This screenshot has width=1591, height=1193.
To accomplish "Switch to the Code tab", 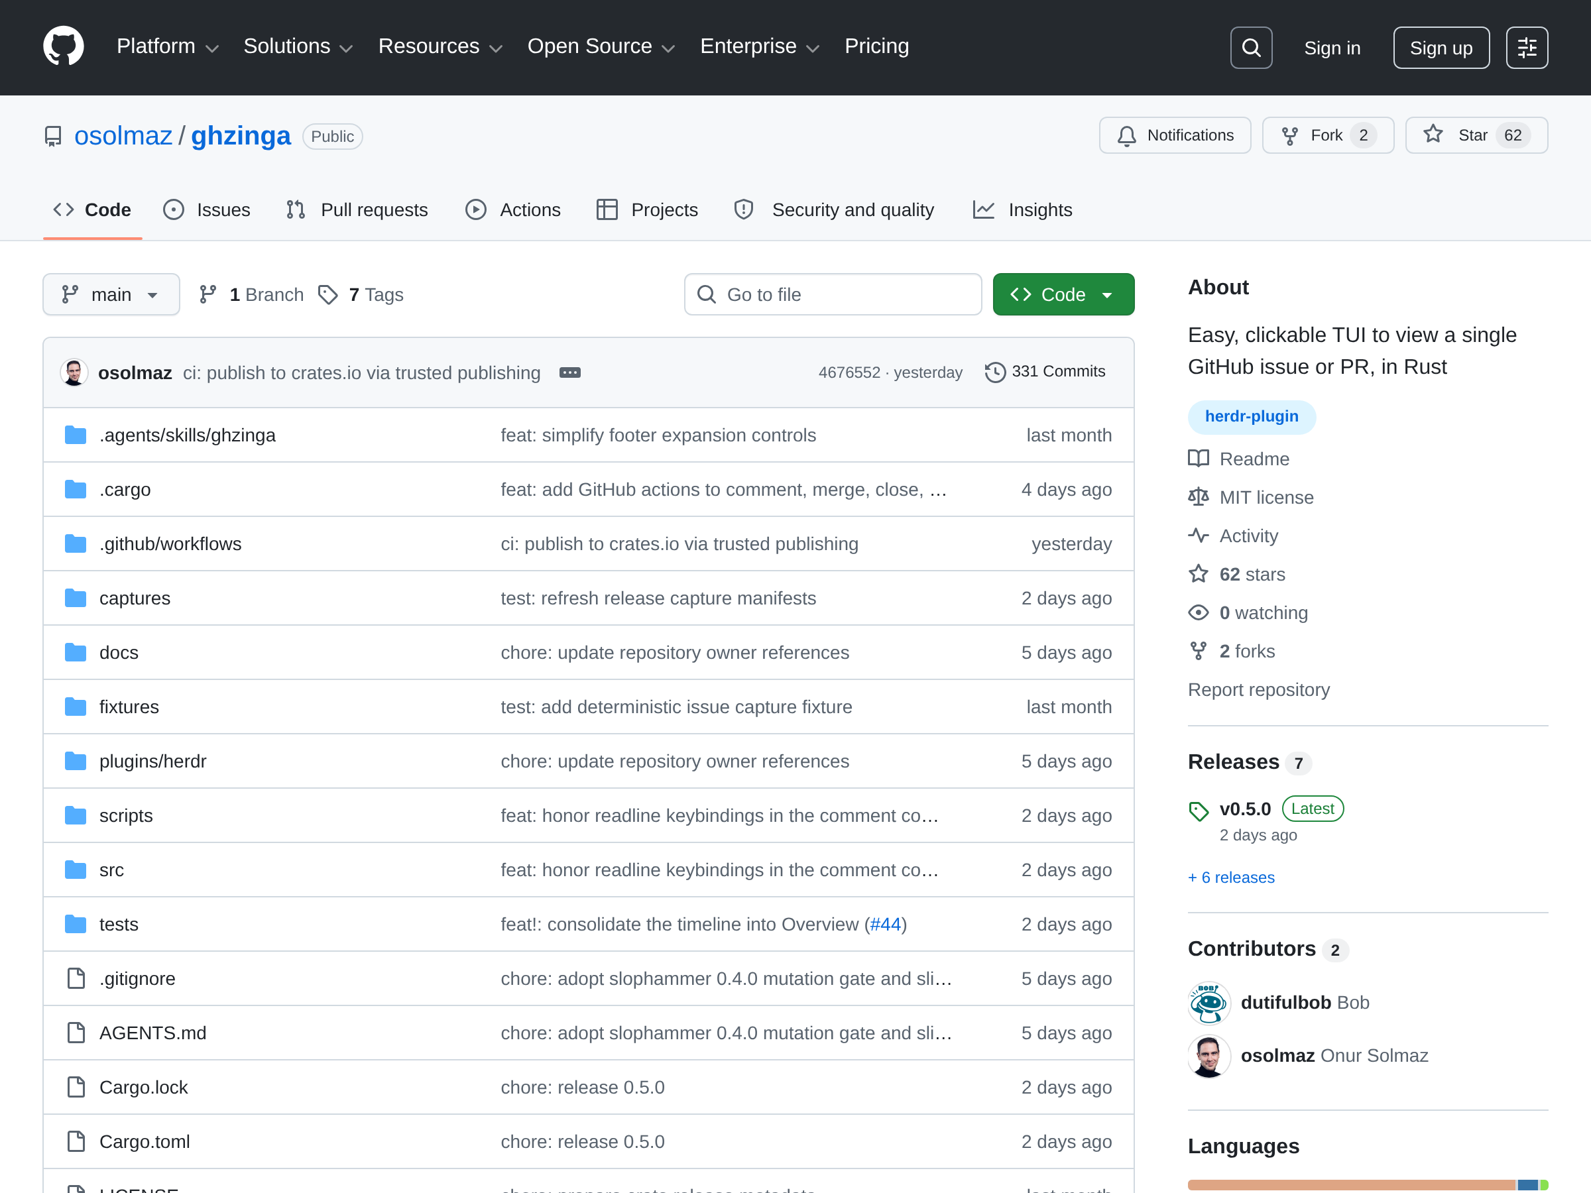I will coord(93,210).
